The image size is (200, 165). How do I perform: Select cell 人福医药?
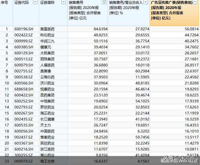pos(47,65)
